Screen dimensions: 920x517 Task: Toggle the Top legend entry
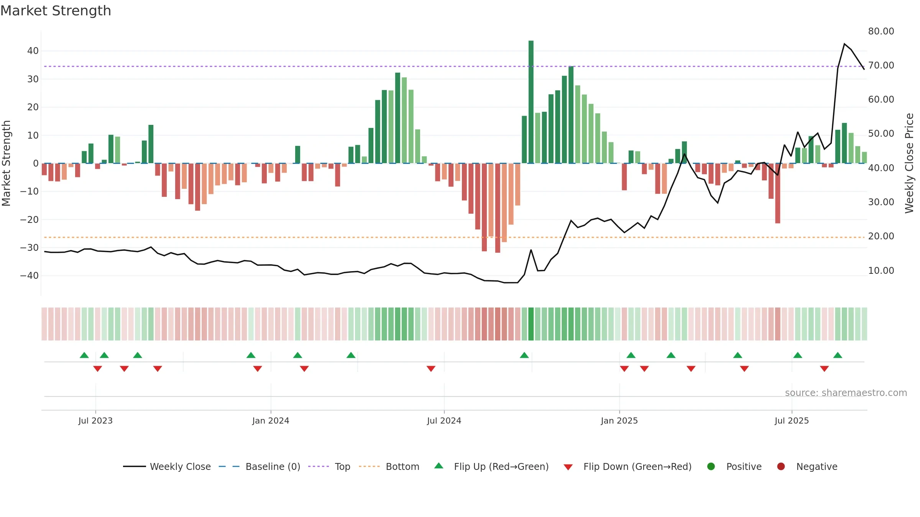coord(329,466)
